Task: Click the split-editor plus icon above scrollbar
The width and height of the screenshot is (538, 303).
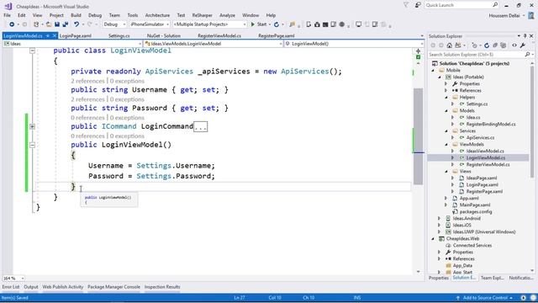Action: pos(418,51)
